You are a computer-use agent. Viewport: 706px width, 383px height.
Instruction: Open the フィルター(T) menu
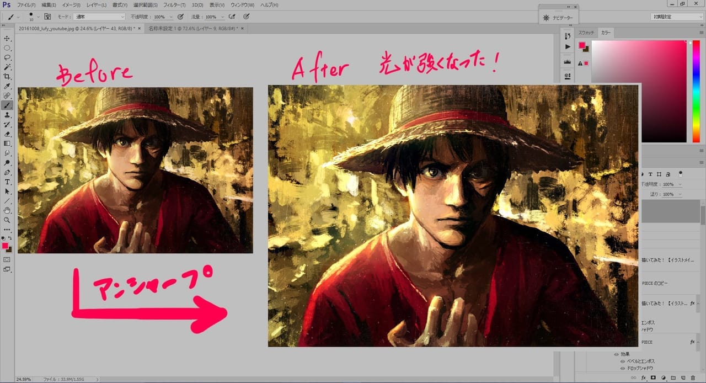(175, 5)
